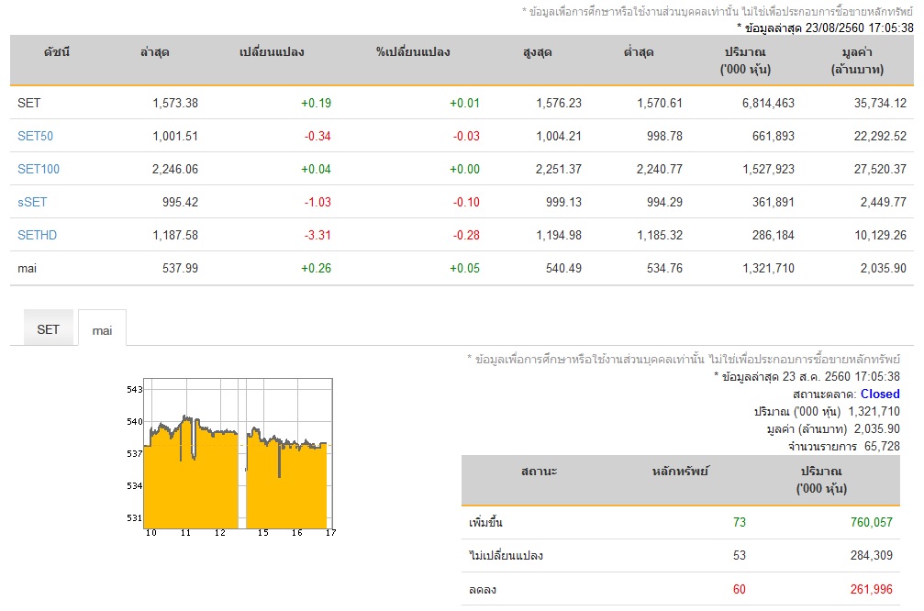924x611 pixels.
Task: Select the mai chart tab
Action: [x=102, y=330]
